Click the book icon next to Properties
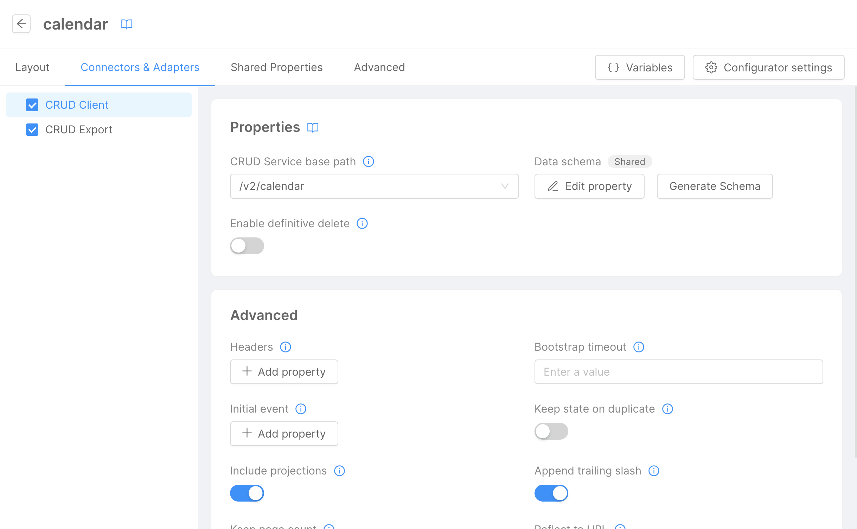Viewport: 857px width, 529px height. [312, 127]
